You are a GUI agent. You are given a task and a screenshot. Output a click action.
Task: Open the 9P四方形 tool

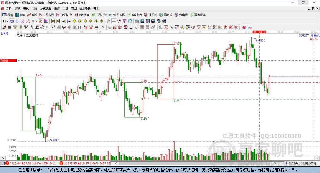64,15
